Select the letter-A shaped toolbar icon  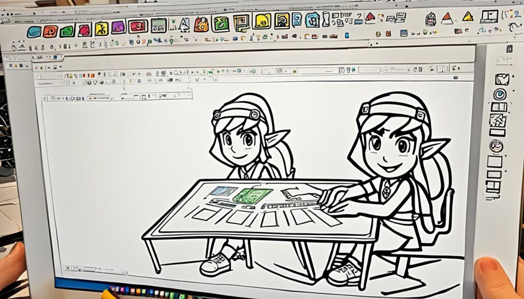[184, 25]
